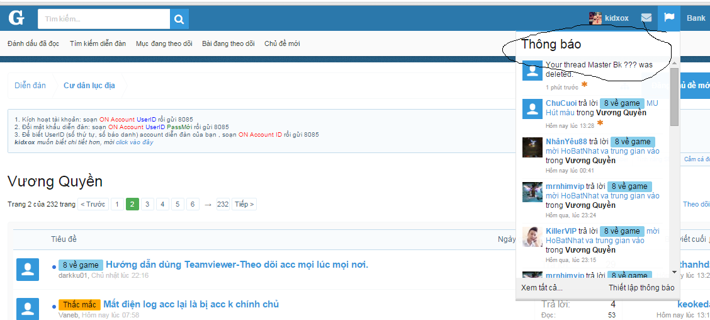Go to page 3 of thread list
The height and width of the screenshot is (320, 710).
coord(147,204)
